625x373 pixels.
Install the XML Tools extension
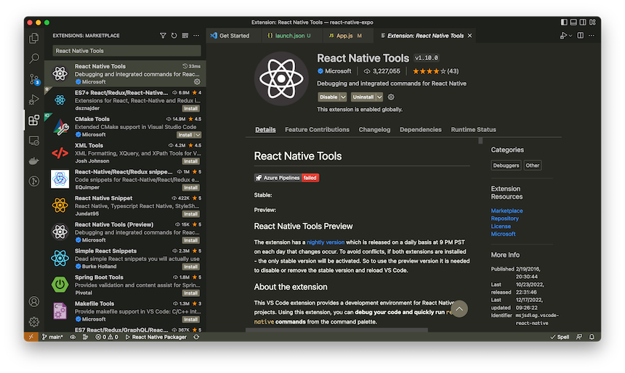pyautogui.click(x=191, y=161)
